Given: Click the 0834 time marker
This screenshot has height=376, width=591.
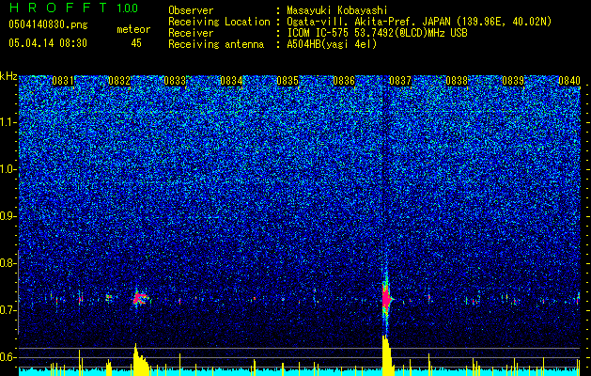Looking at the screenshot, I should pyautogui.click(x=231, y=81).
